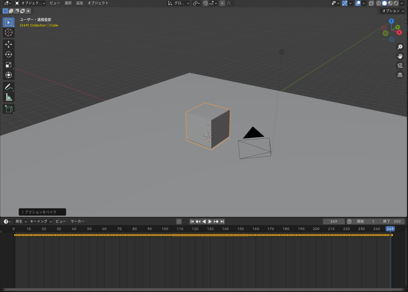Screen dimensions: 408x292
Task: Open the マーカー menu in the timeline
Action: 78,221
